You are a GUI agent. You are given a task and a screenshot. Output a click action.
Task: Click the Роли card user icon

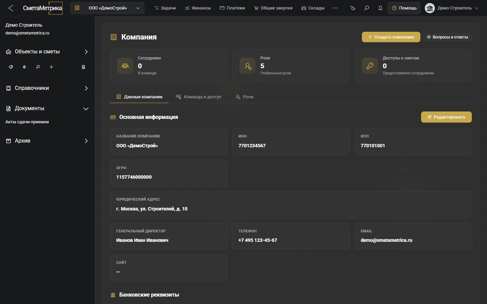248,66
